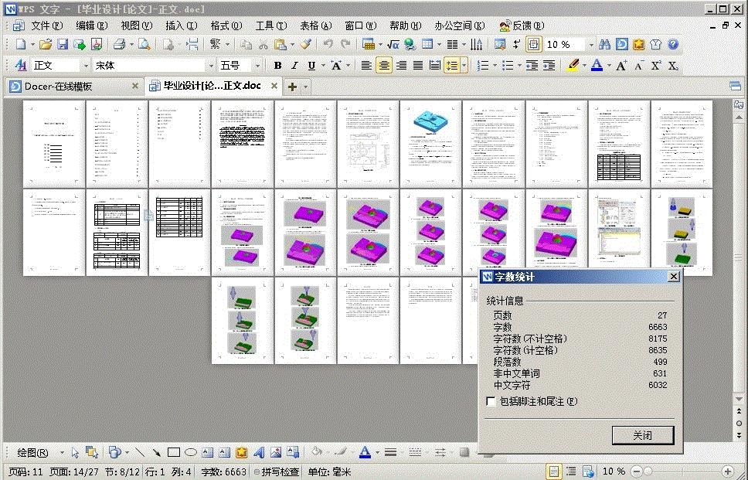Insert a hyperlink globe icon

(x=410, y=44)
